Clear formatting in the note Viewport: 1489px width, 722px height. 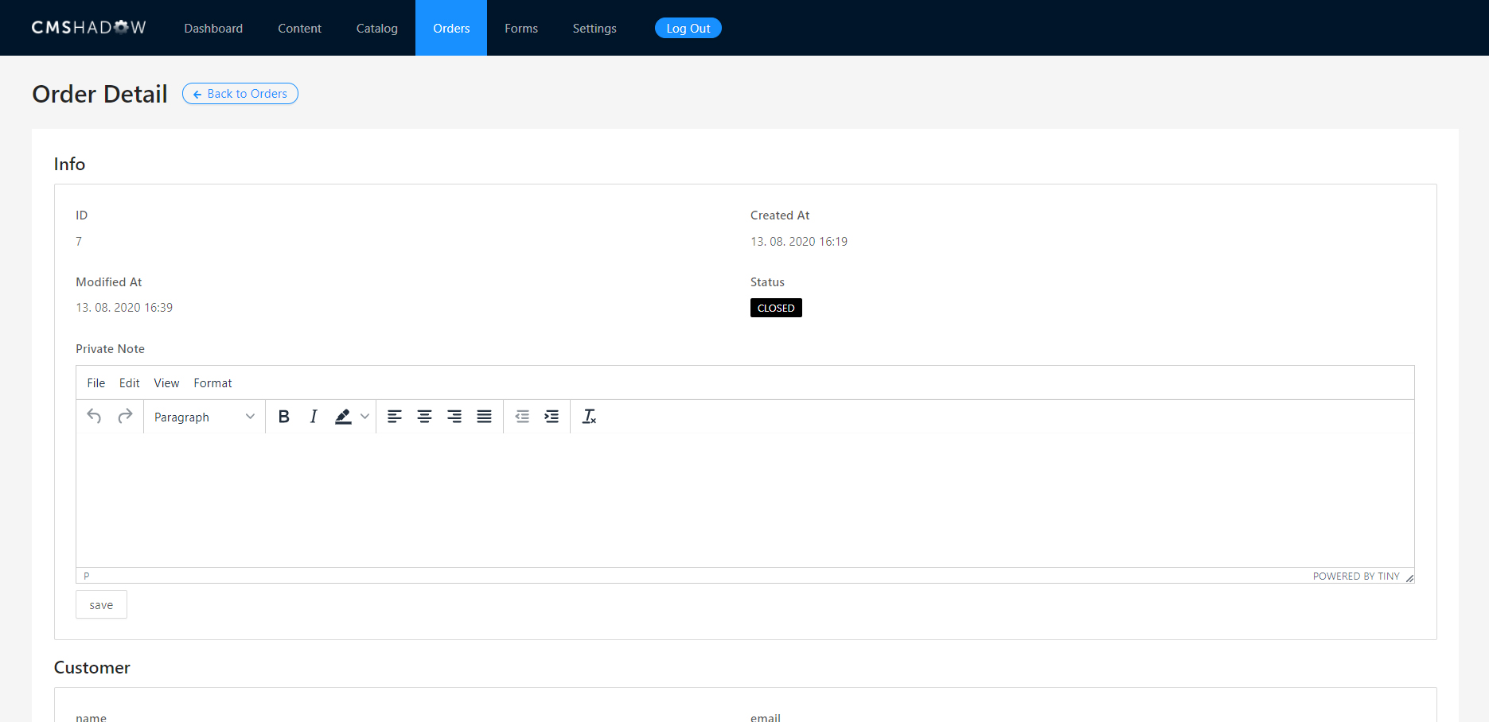(x=590, y=417)
